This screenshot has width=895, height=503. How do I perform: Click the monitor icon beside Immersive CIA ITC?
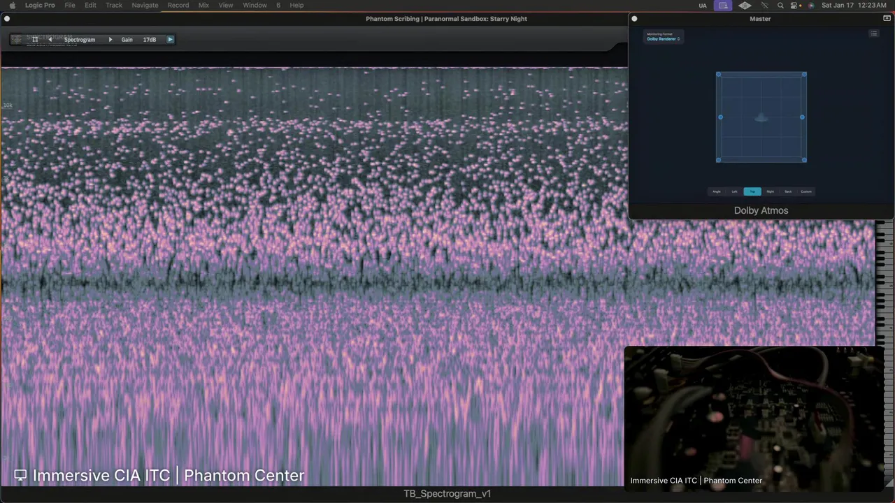[x=20, y=475]
